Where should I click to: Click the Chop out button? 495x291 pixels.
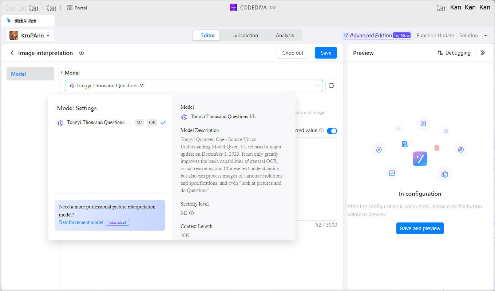pyautogui.click(x=293, y=53)
